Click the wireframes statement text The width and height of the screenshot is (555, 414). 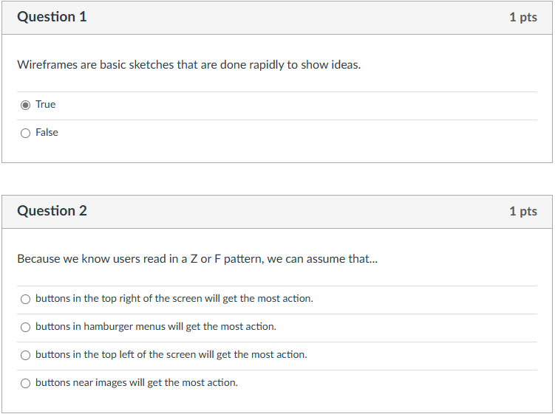click(189, 65)
